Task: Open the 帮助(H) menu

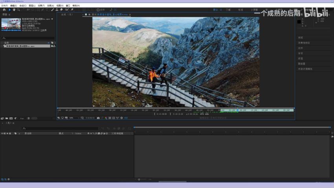Action: pos(76,6)
